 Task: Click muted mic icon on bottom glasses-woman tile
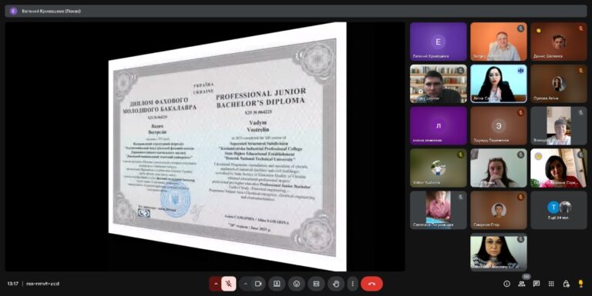click(x=520, y=239)
